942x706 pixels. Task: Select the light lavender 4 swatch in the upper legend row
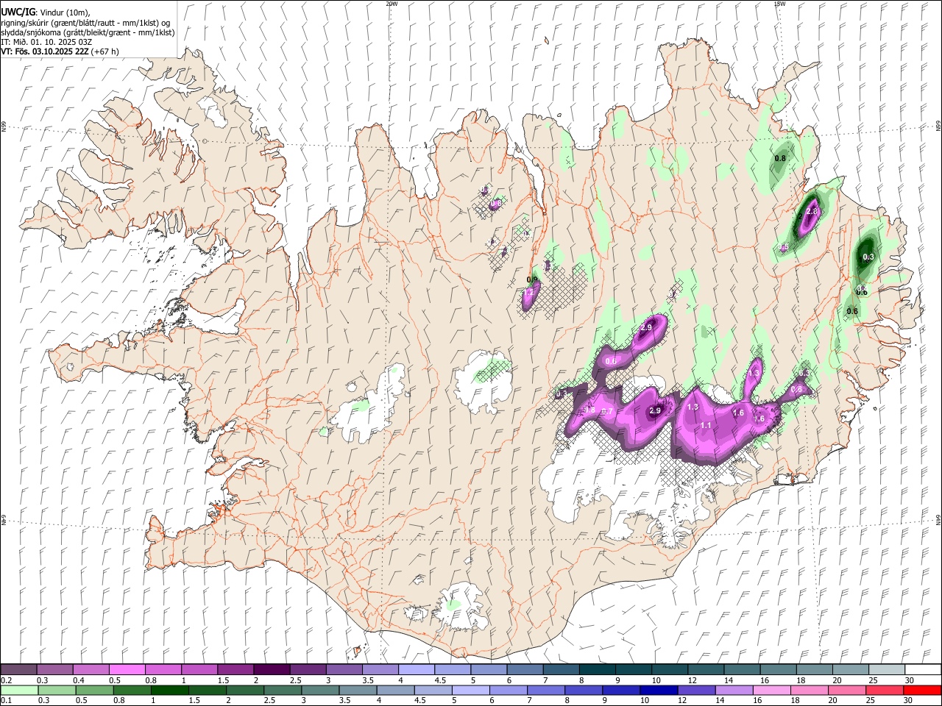415,670
